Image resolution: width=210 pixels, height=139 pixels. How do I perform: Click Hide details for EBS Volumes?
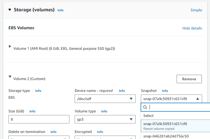192,28
